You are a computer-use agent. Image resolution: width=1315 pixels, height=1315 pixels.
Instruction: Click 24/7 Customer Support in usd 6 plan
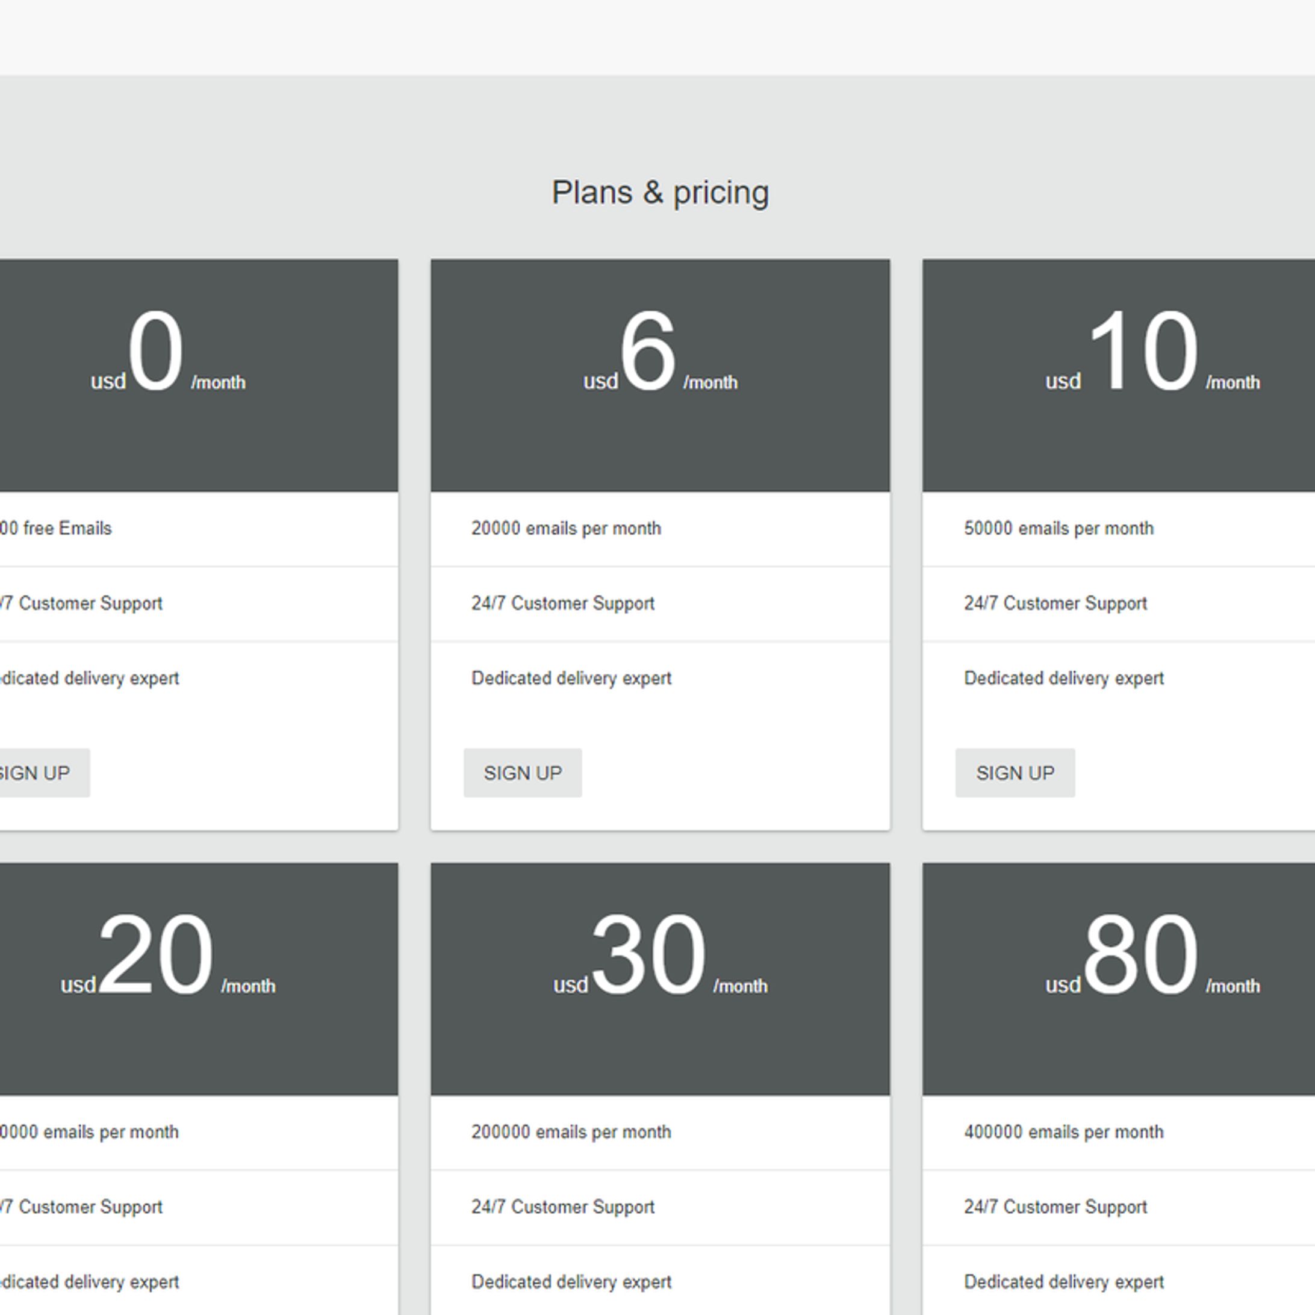click(562, 604)
